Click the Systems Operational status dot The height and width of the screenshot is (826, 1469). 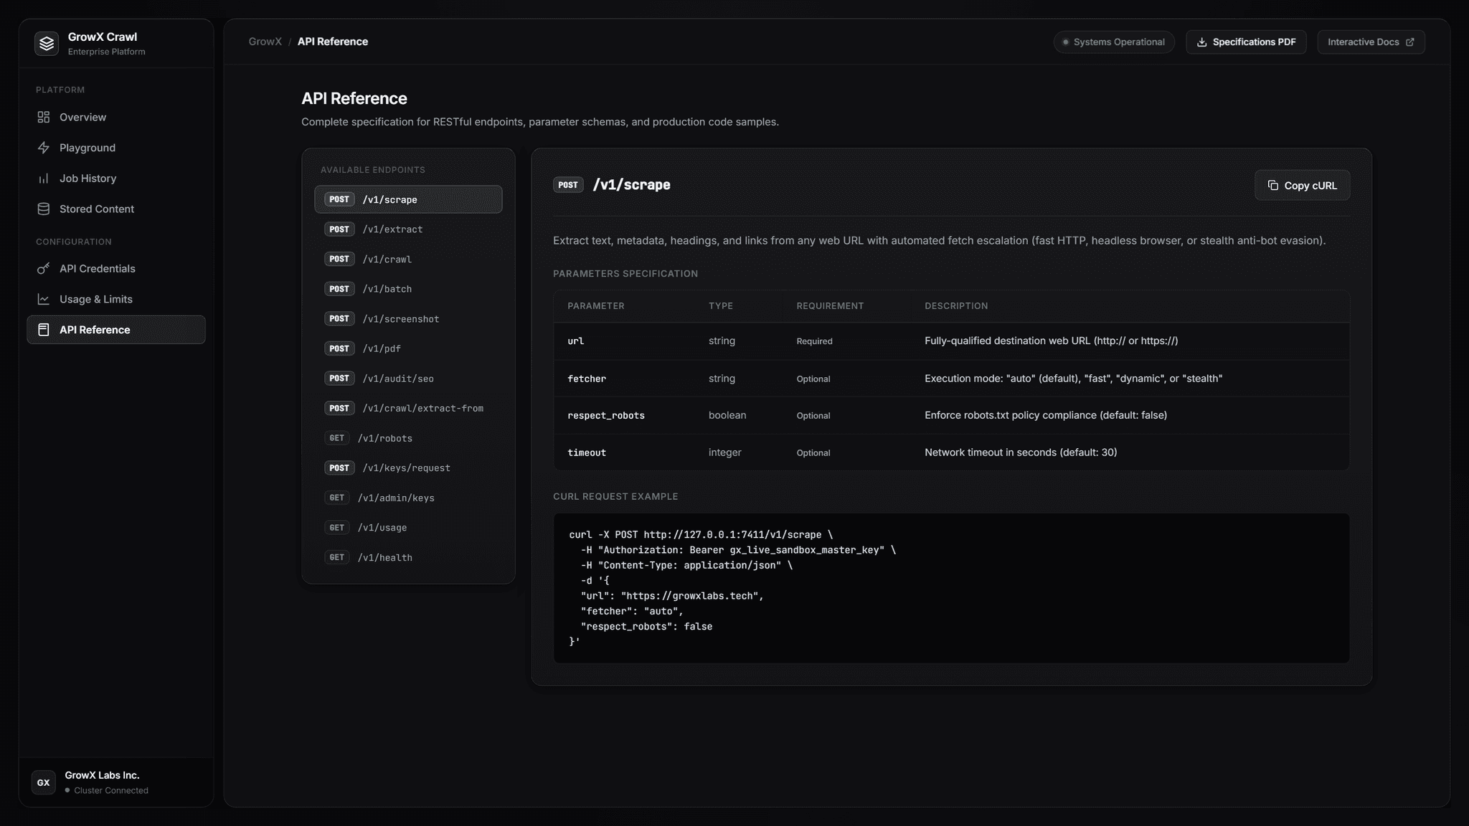(1066, 42)
